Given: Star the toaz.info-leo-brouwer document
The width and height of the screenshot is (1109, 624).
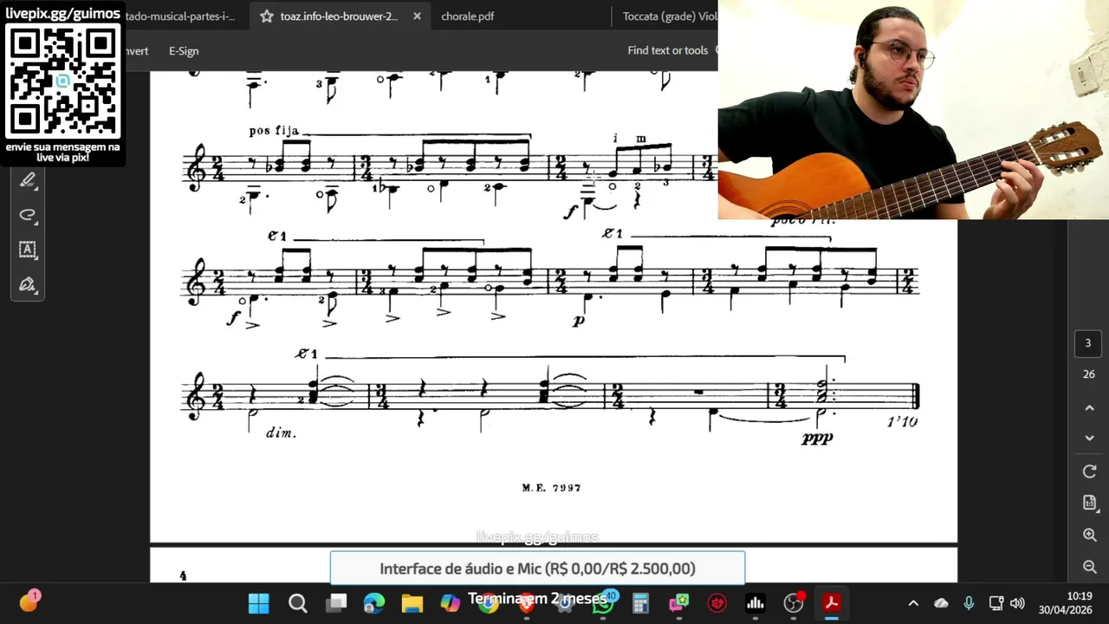Looking at the screenshot, I should pos(267,16).
